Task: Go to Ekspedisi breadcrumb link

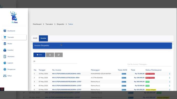Action: click(x=60, y=24)
